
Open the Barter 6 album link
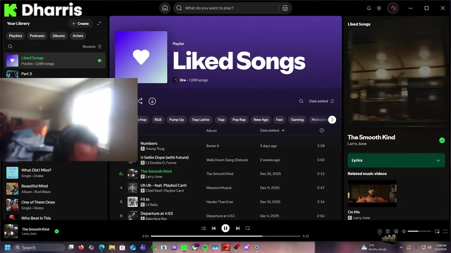click(212, 146)
